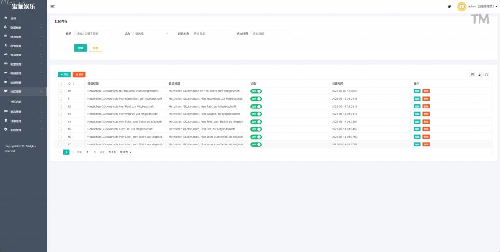Sort the table by ID column arrows
Viewport: 500px width, 252px height.
(73, 84)
